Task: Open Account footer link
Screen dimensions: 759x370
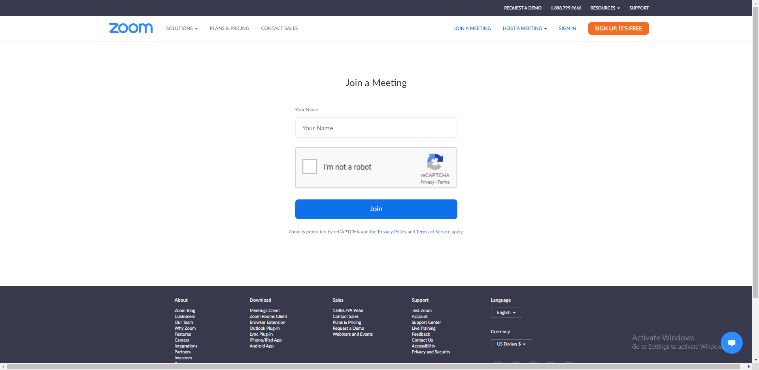Action: 420,316
